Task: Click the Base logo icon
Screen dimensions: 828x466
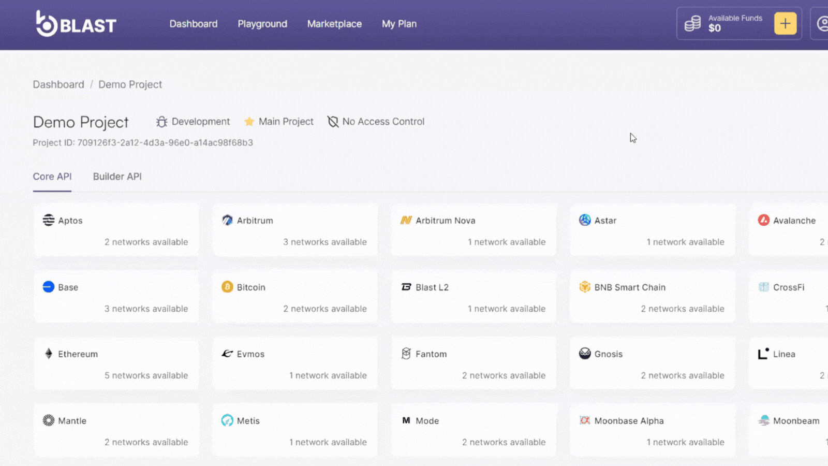Action: (x=49, y=287)
